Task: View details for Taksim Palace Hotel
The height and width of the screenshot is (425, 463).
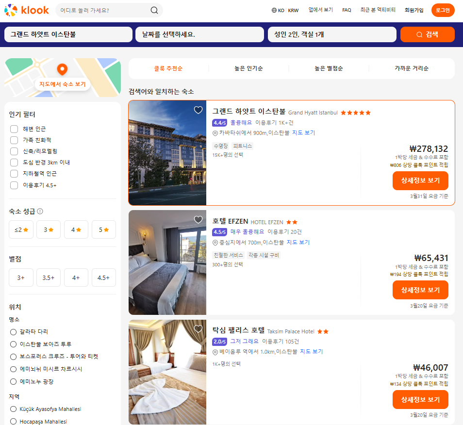Action: [x=420, y=400]
